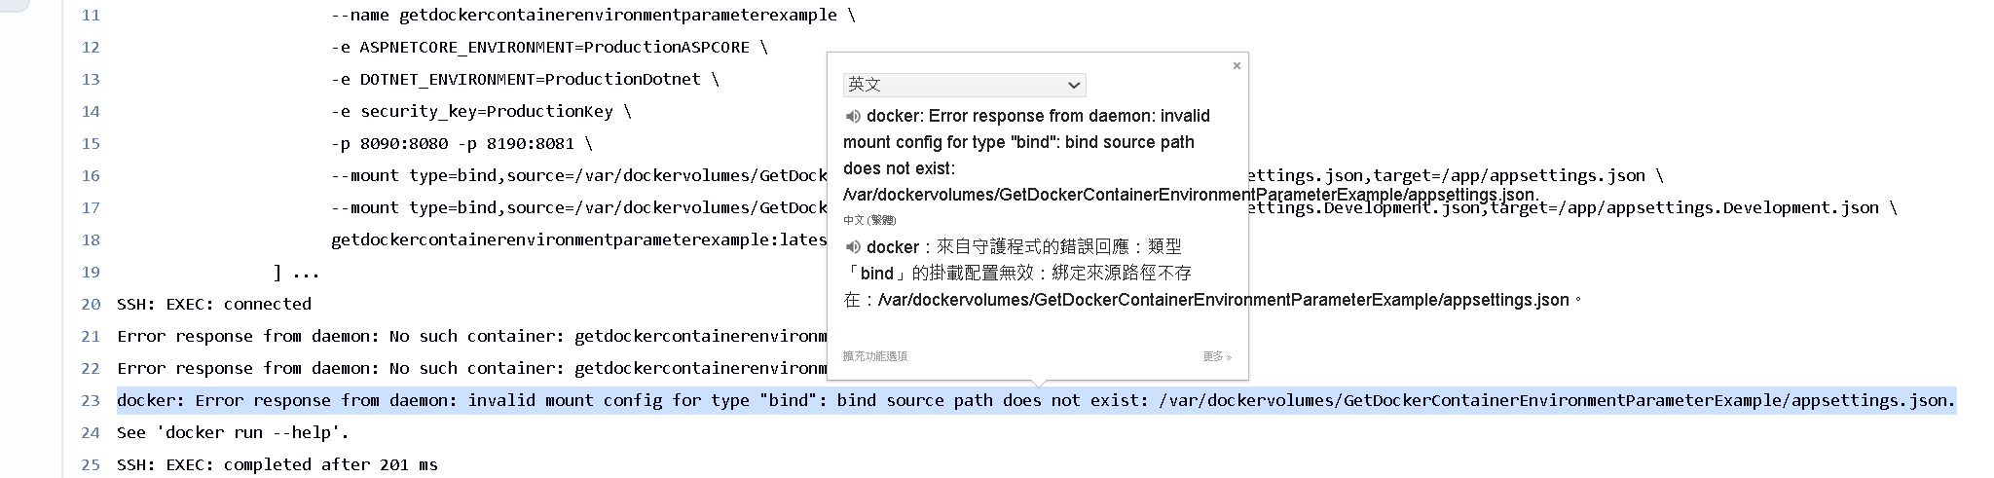1994x478 pixels.
Task: Click line number 11 in gutter
Action: click(91, 16)
